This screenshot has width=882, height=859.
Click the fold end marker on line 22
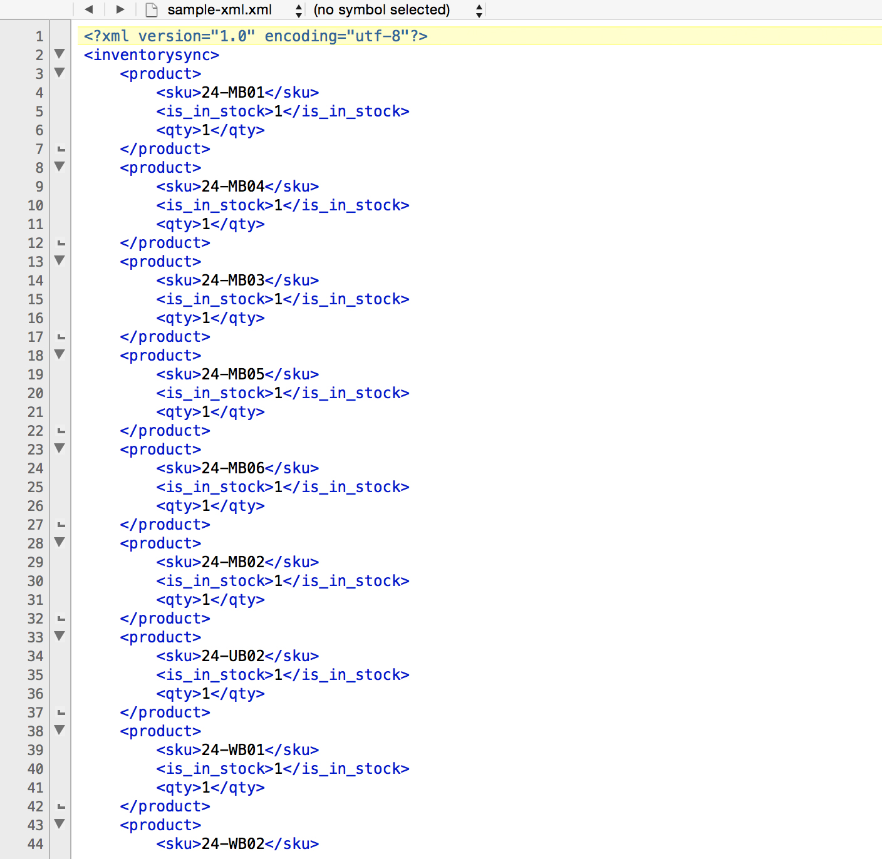[x=60, y=431]
